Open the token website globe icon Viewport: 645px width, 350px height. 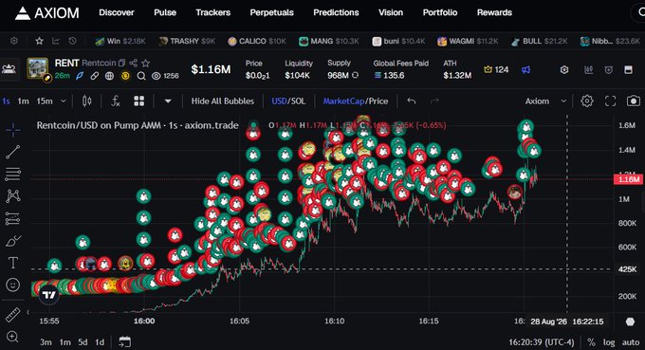point(109,76)
